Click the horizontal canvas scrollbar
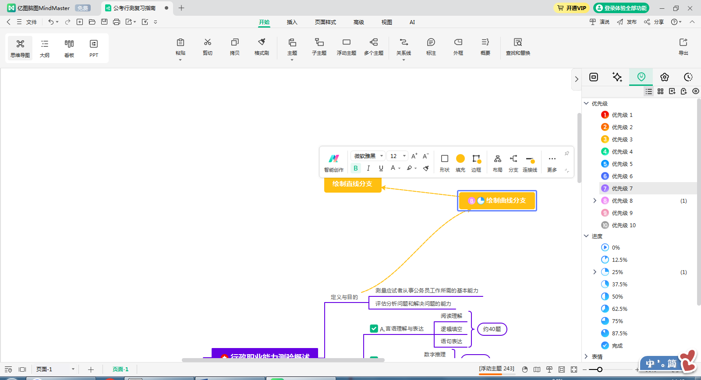This screenshot has height=380, width=701. pos(283,360)
